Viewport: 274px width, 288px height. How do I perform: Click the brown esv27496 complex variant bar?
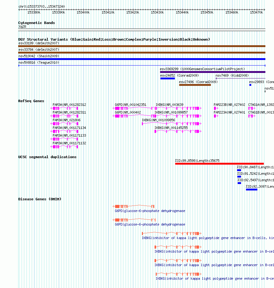195,85
